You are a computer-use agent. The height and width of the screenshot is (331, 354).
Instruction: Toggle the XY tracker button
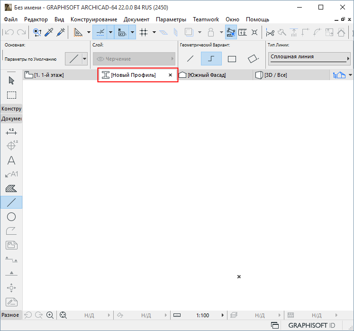point(122,32)
